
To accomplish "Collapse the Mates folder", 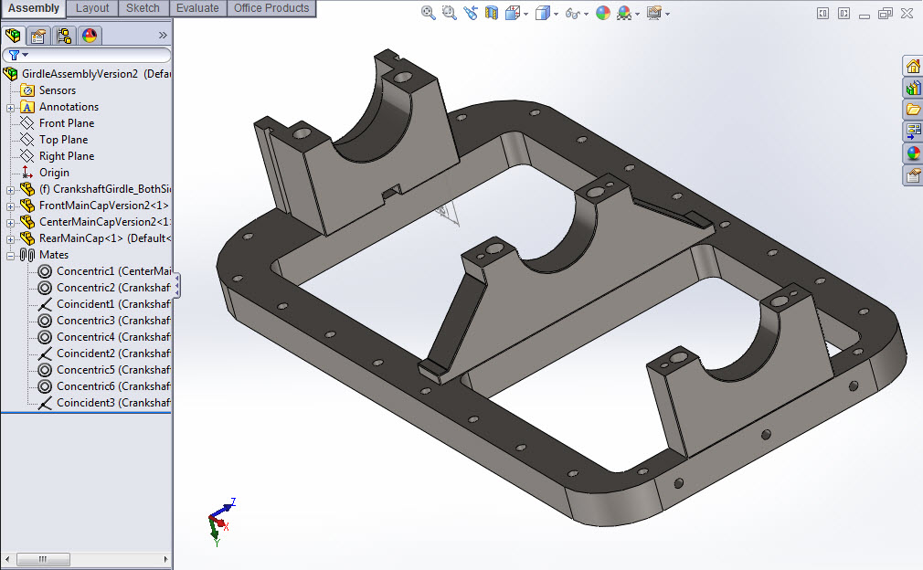I will (10, 255).
